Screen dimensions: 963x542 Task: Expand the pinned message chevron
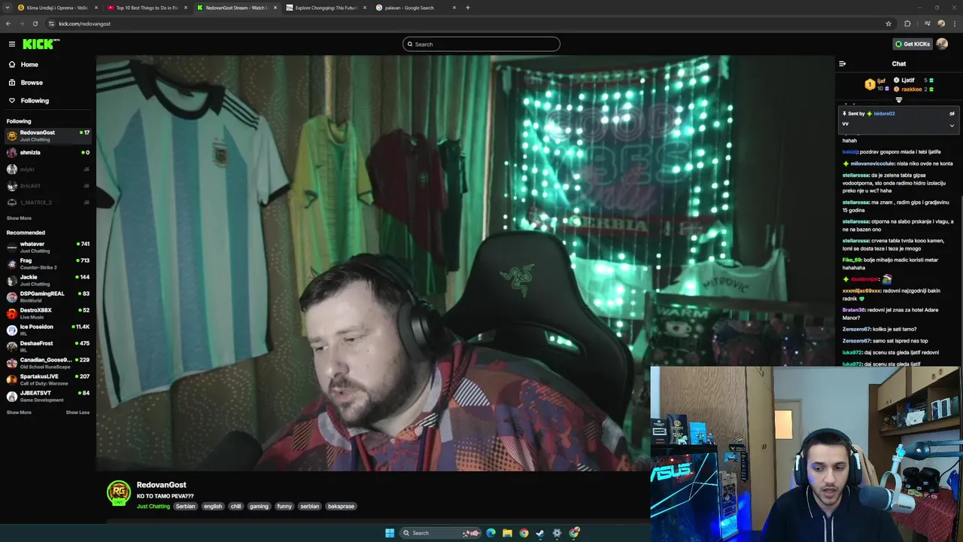point(952,125)
